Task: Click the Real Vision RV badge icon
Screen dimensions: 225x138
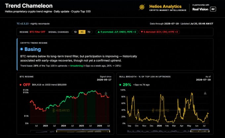Action: tap(213, 9)
